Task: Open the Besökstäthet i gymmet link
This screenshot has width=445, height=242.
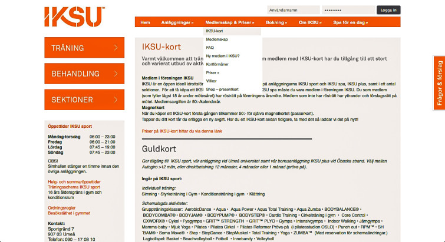Action: pyautogui.click(x=69, y=213)
